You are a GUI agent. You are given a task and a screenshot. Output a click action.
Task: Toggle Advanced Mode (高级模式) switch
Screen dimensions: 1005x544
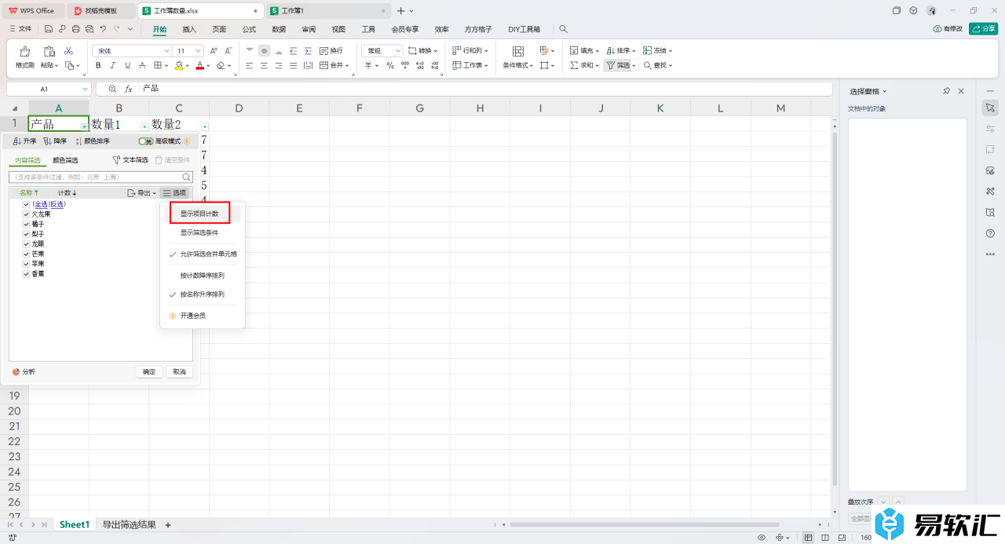pos(145,141)
